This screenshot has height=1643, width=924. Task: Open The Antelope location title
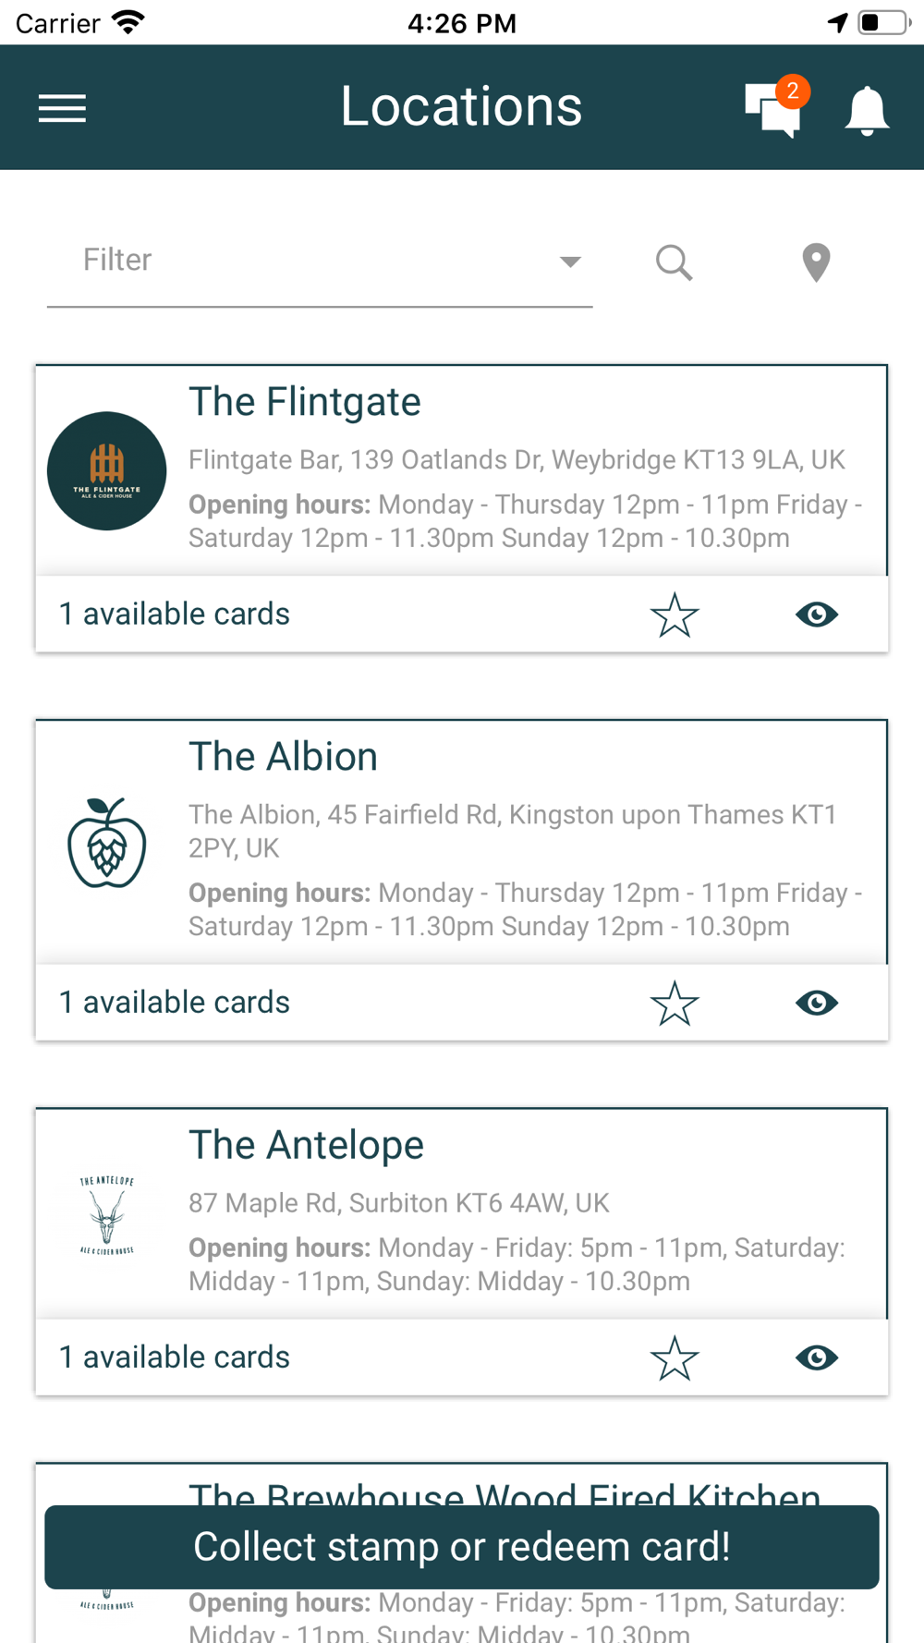click(307, 1145)
